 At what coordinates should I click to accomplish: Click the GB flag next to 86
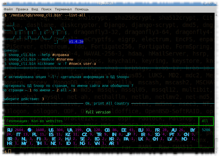pos(107,130)
